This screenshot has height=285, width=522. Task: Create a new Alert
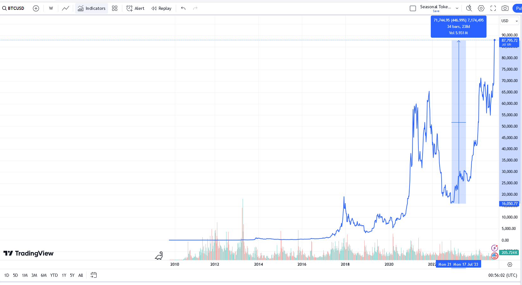pyautogui.click(x=135, y=9)
